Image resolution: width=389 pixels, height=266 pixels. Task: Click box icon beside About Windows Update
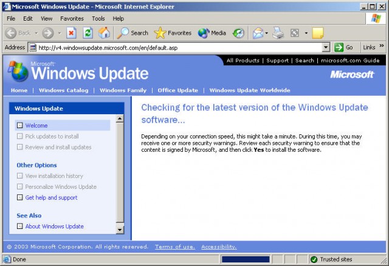[x=20, y=226]
